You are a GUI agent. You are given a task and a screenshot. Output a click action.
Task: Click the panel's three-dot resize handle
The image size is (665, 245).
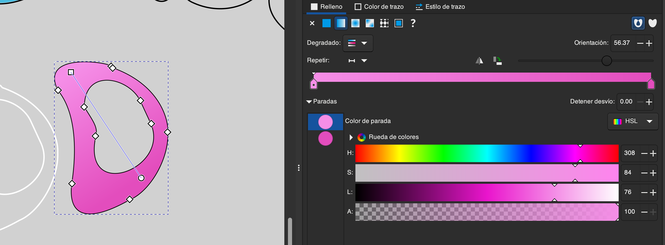tap(299, 168)
